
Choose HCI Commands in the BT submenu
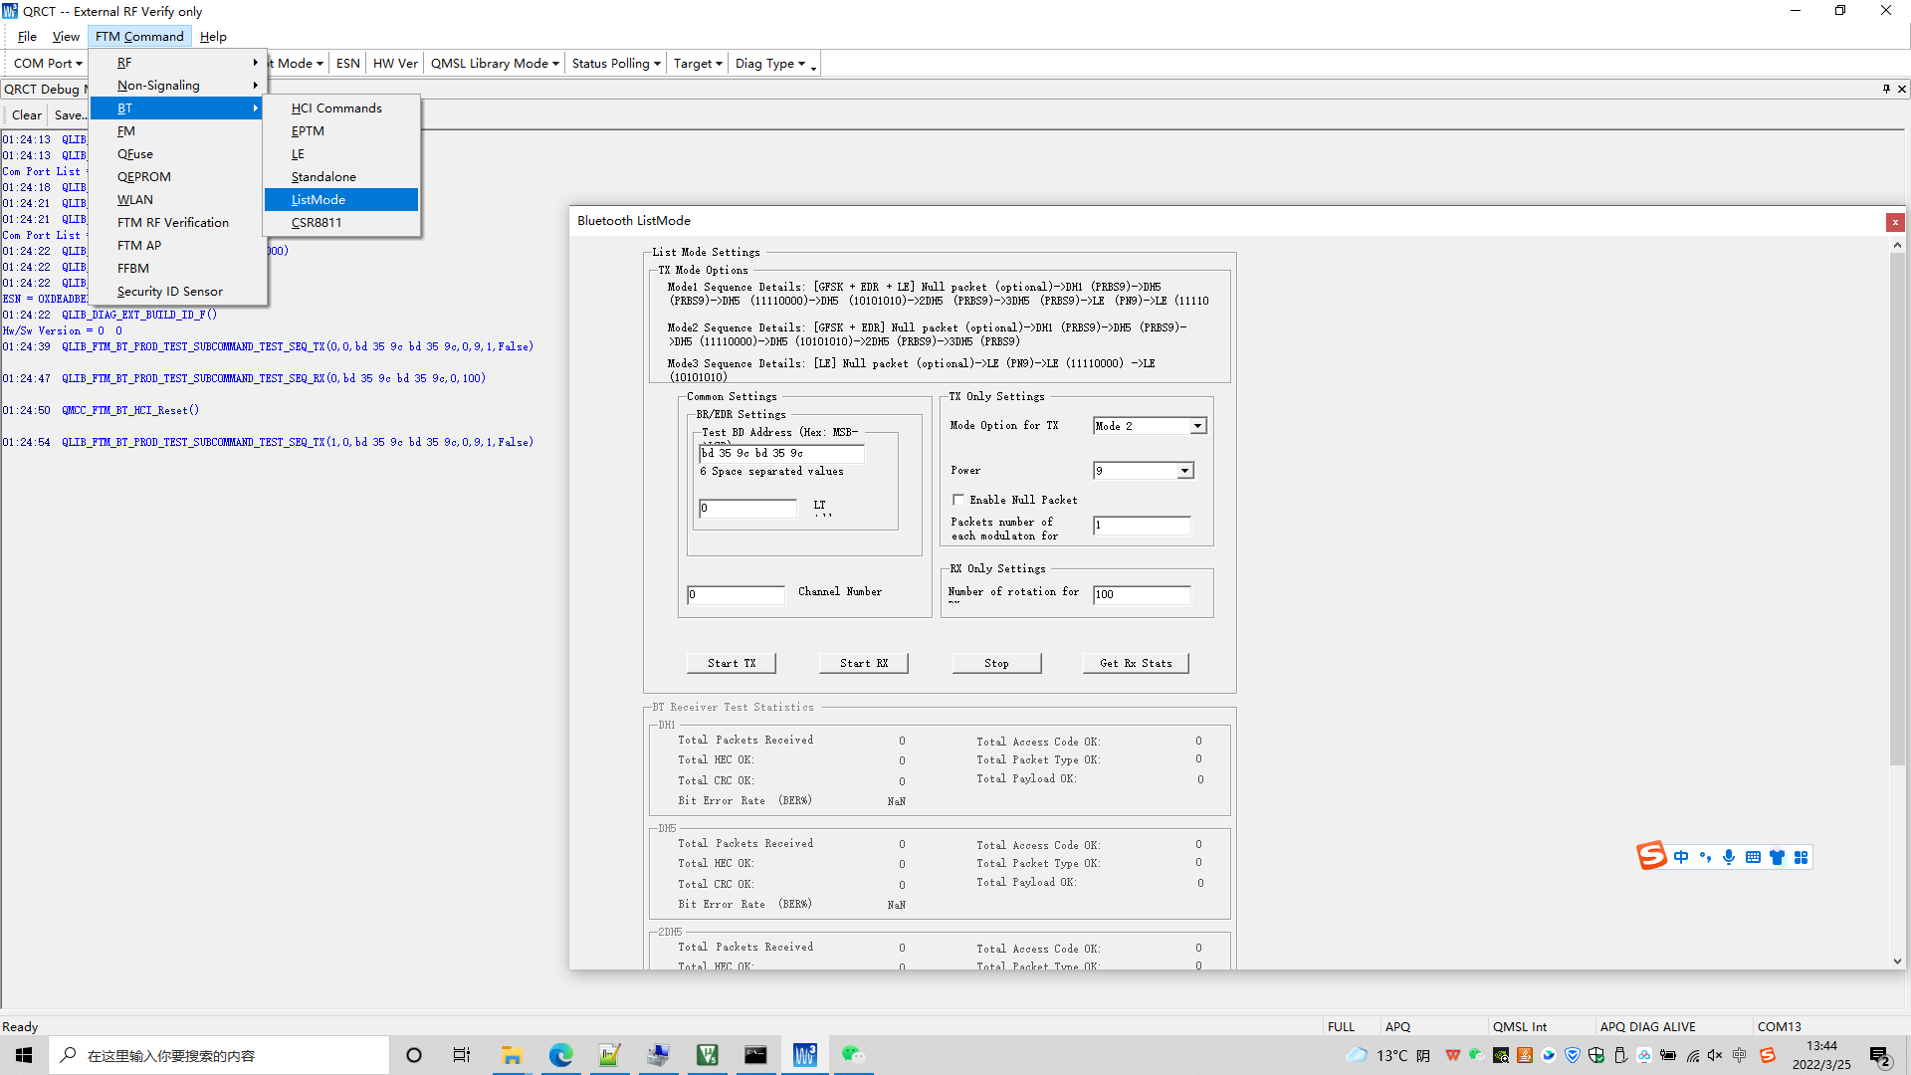(x=336, y=108)
